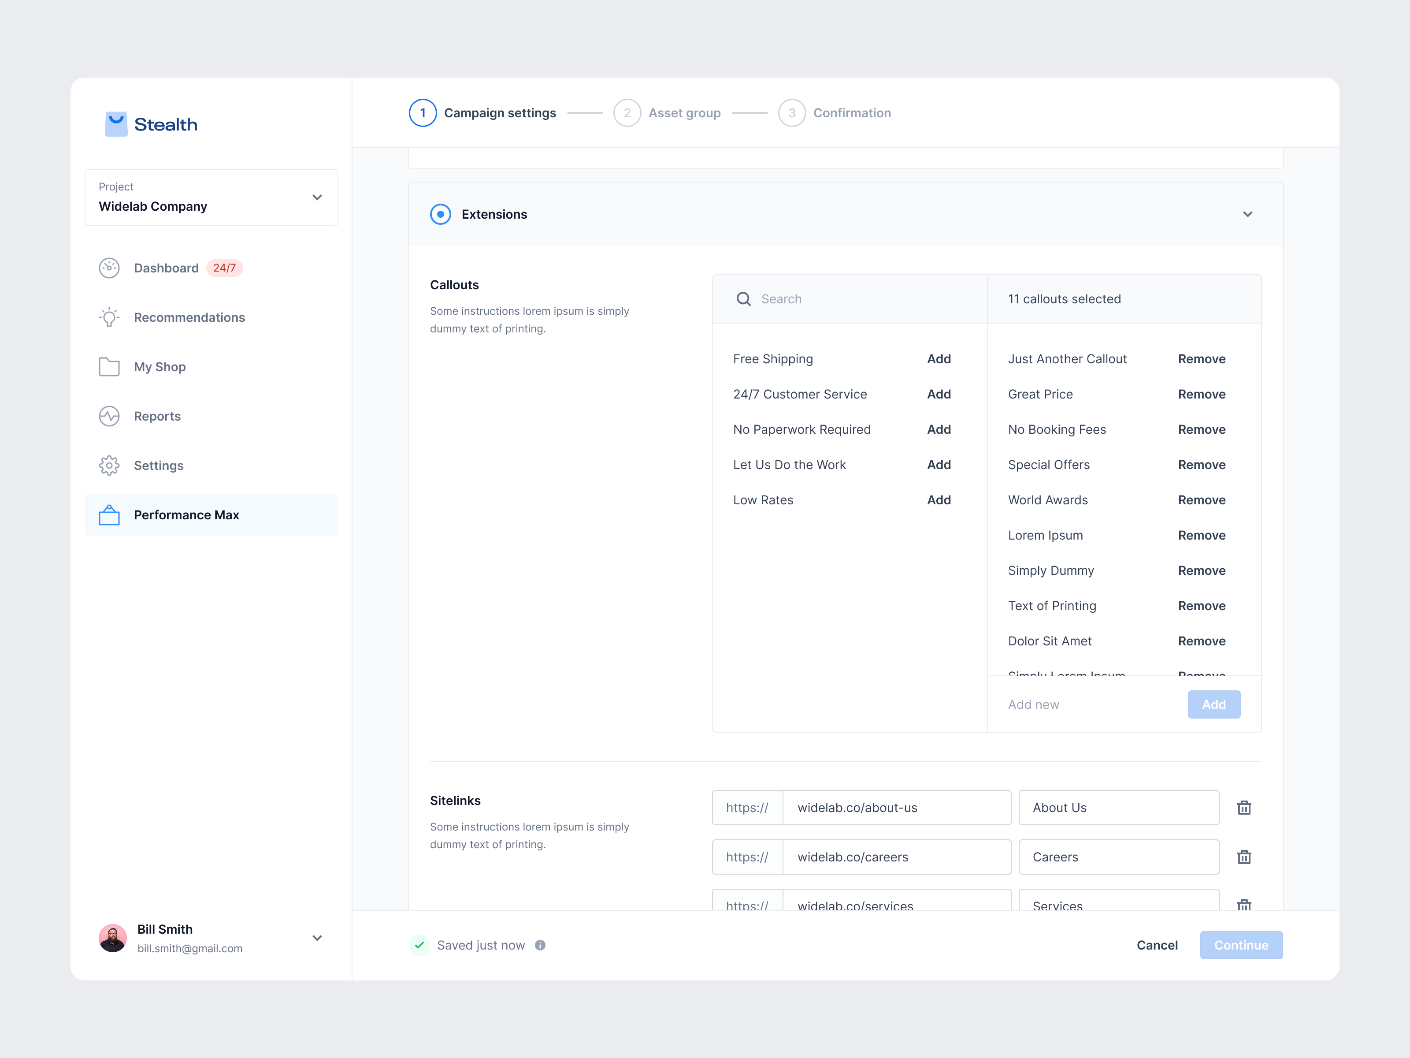Add the Low Rates callout

click(x=938, y=500)
